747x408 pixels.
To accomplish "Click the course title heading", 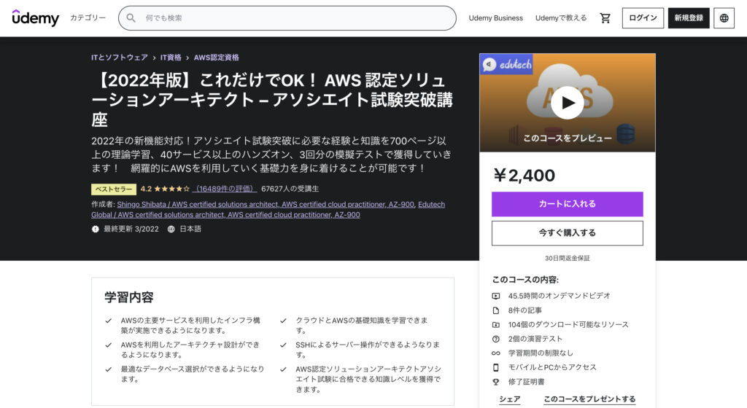I will pos(272,99).
